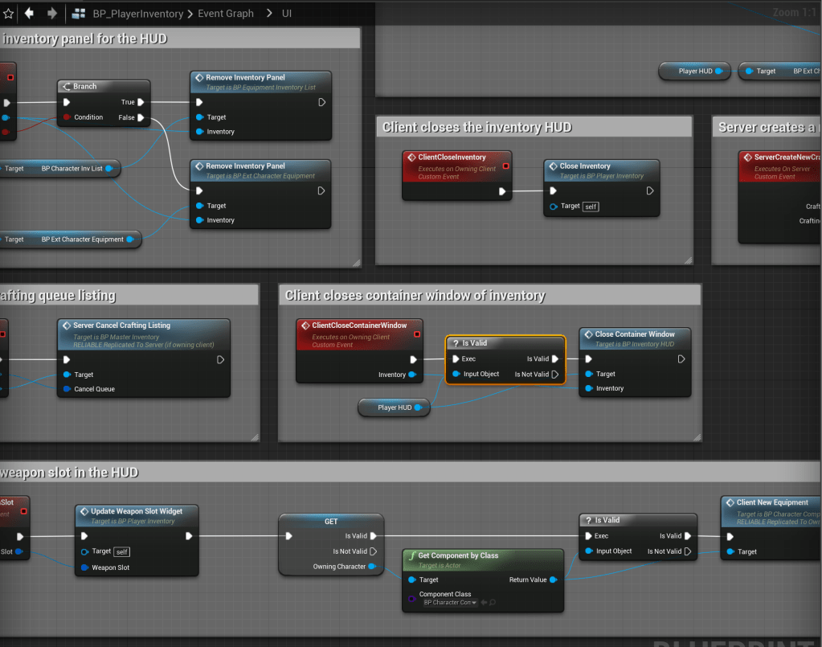This screenshot has width=822, height=647.
Task: Click the Close Inventory exec output pin
Action: (x=650, y=190)
